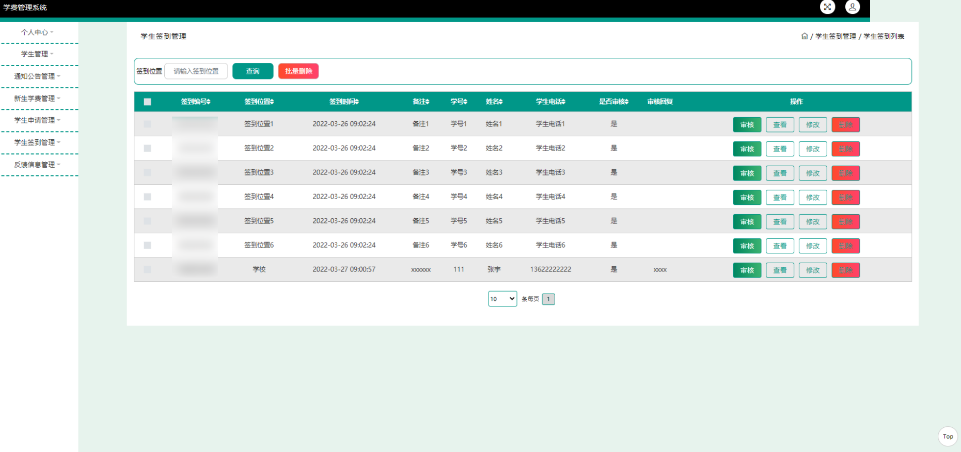Image resolution: width=961 pixels, height=452 pixels.
Task: Sort by 签到时间 column header
Action: point(344,102)
